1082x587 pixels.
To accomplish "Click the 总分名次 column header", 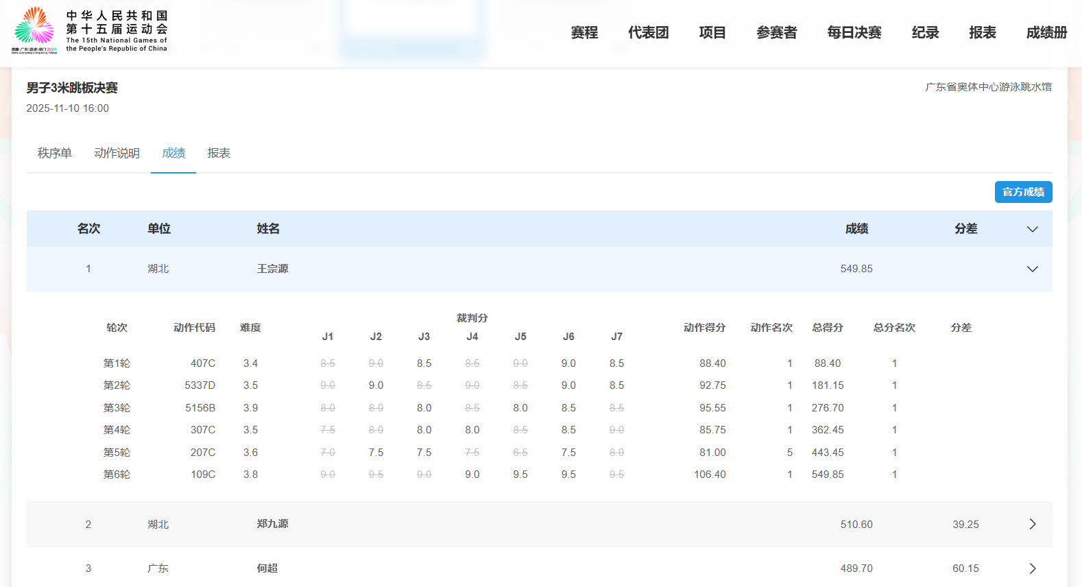I will pyautogui.click(x=894, y=328).
